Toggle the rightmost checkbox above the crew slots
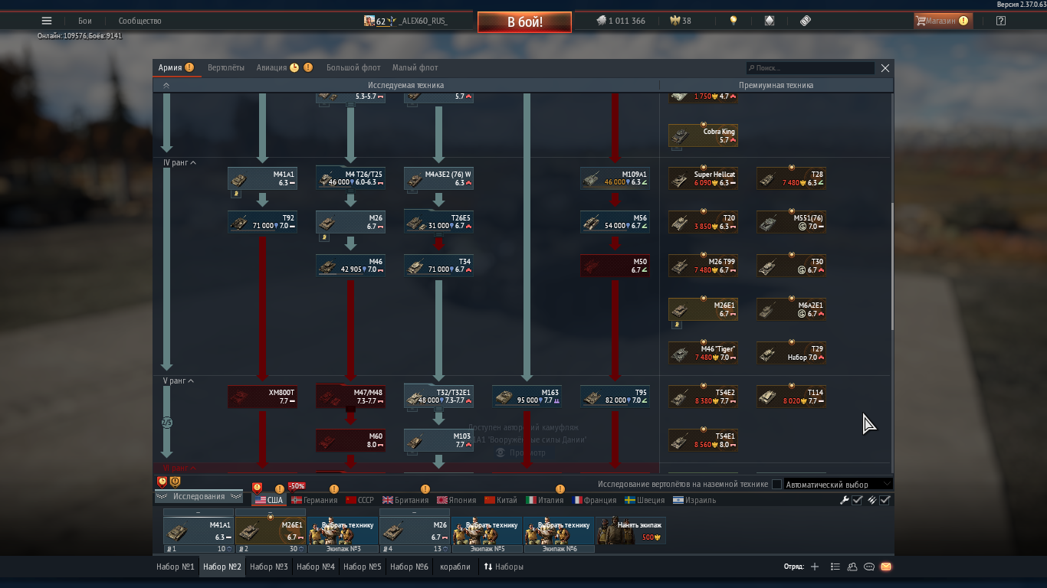 pyautogui.click(x=885, y=500)
